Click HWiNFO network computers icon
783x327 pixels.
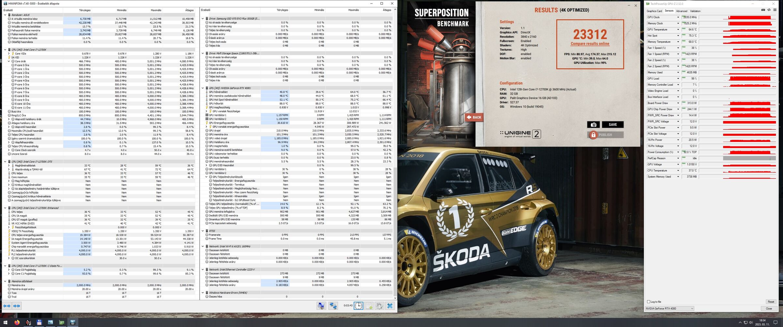[333, 306]
